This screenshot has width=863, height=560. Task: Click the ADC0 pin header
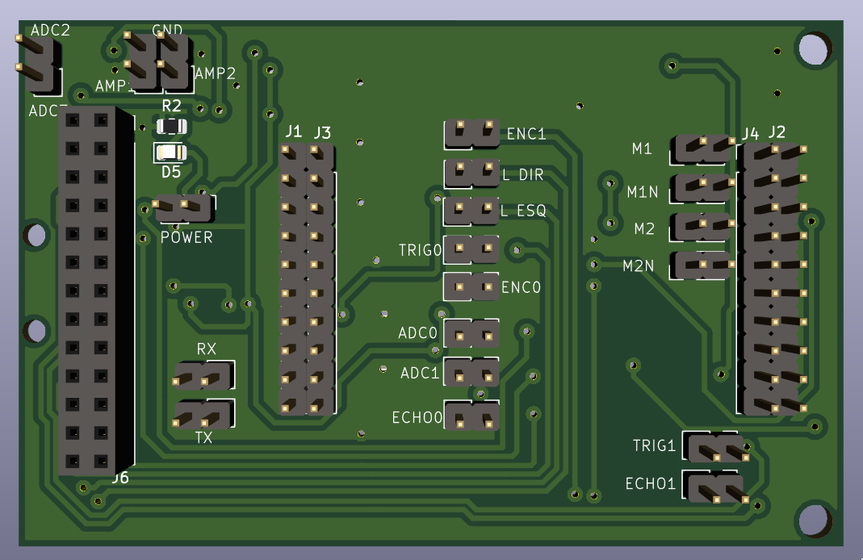[x=471, y=332]
